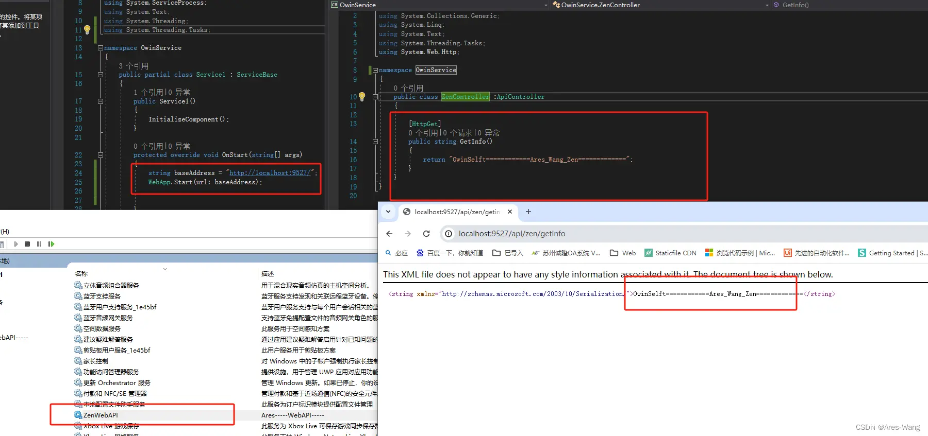
Task: Open the 先进的自动化软件 UiPath bookmark
Action: 817,253
